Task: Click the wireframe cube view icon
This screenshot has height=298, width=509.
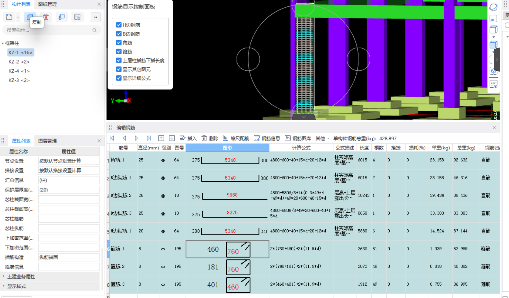Action: coord(493,30)
